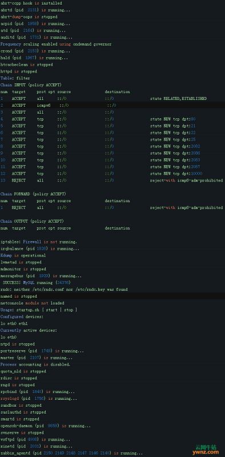Viewport: 225px width, 457px height.
Task: Click 'Kdump is operational' line
Action: (23, 255)
